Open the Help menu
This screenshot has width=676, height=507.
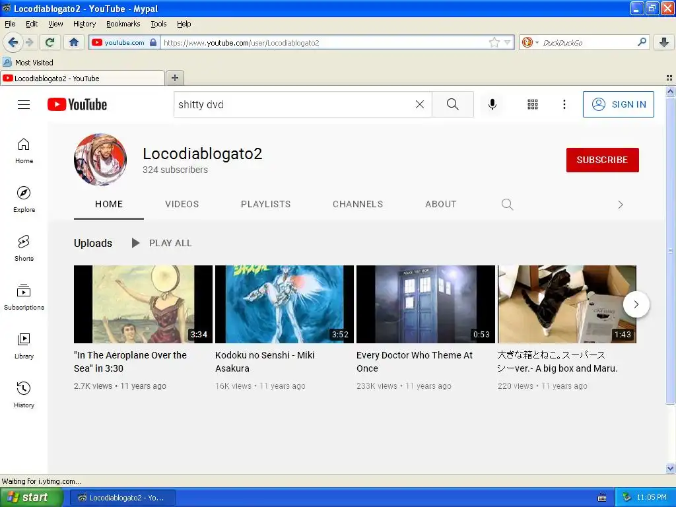tap(184, 24)
